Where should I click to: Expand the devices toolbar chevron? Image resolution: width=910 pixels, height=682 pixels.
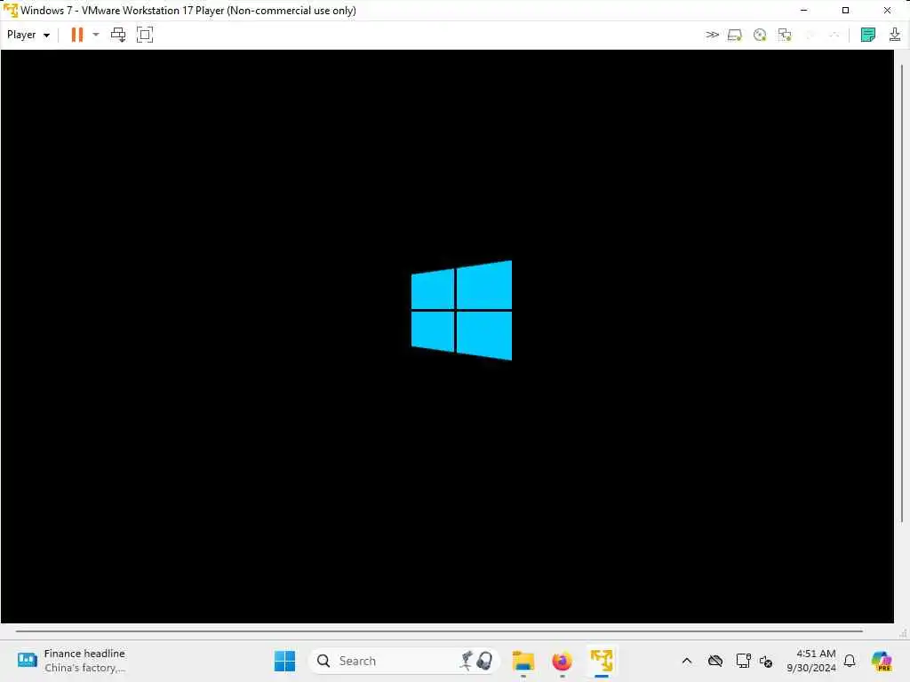point(712,35)
